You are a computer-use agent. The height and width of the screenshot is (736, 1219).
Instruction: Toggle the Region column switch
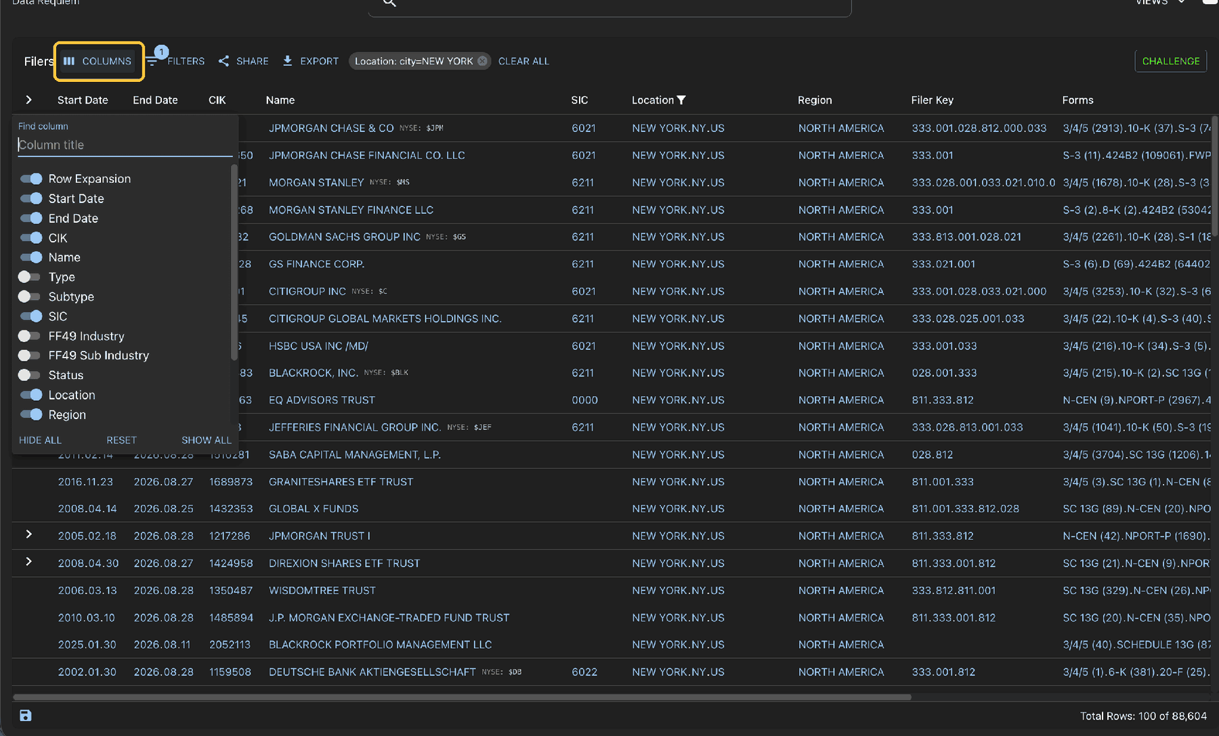click(x=31, y=414)
